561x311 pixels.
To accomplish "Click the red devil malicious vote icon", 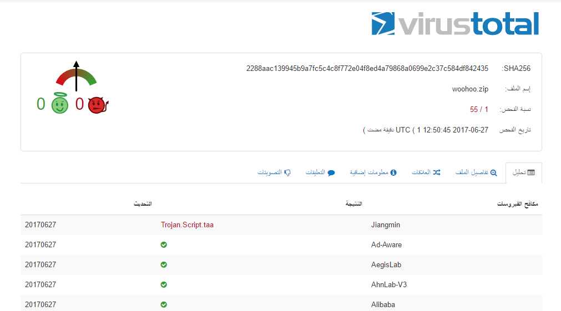I will pyautogui.click(x=98, y=105).
